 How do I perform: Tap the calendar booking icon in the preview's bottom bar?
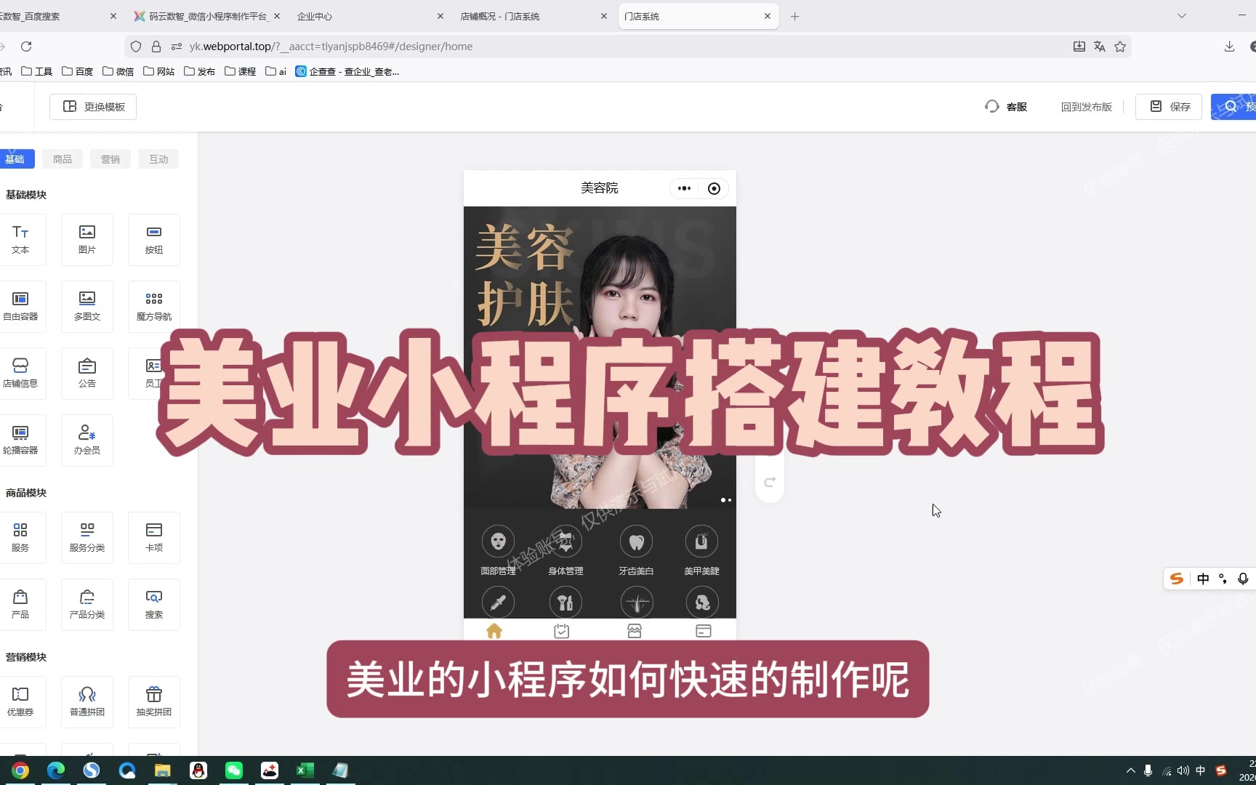pyautogui.click(x=562, y=631)
